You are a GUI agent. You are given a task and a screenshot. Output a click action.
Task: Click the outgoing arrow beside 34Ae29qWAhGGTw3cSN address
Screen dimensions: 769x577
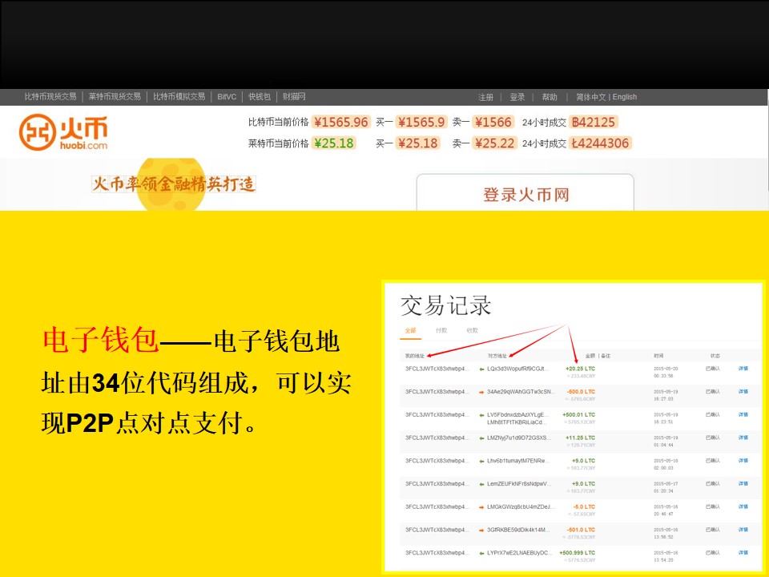tap(481, 392)
